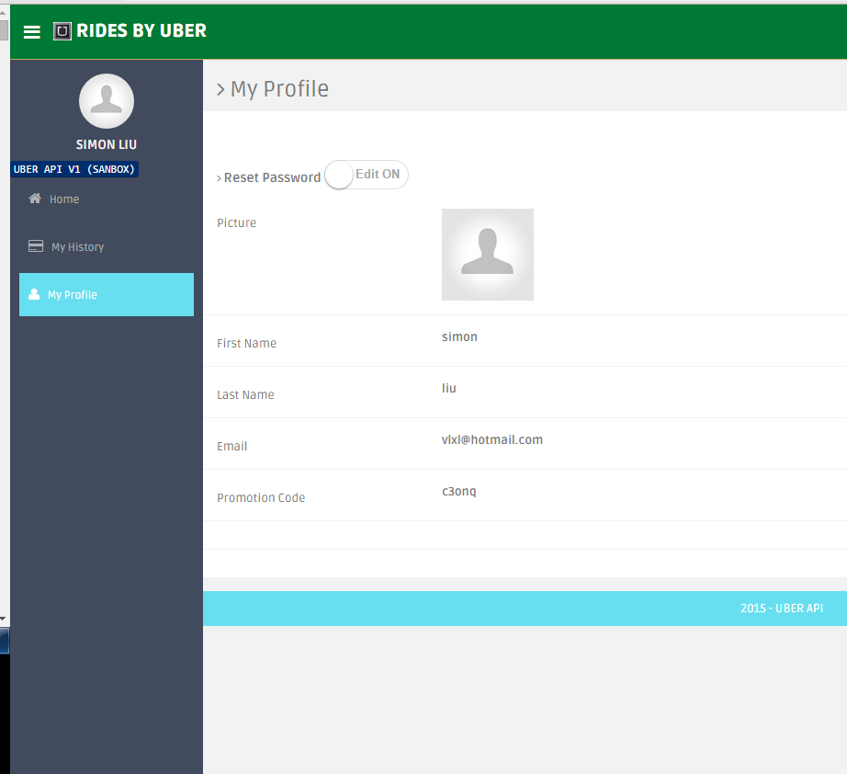Click the First Name label
The width and height of the screenshot is (847, 774).
(247, 343)
